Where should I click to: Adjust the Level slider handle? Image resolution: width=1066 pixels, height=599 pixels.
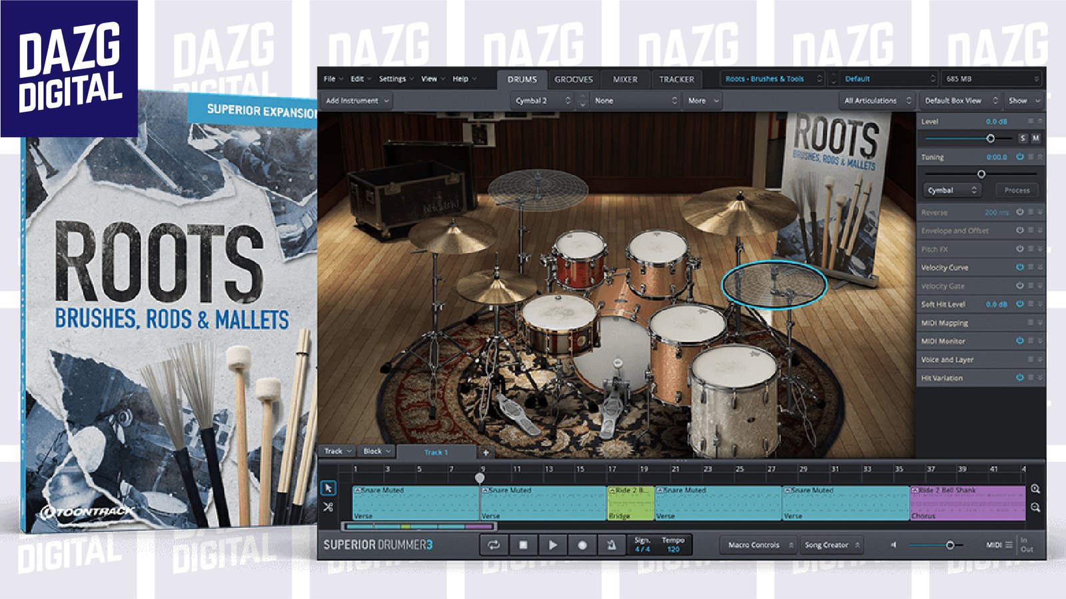pos(990,138)
